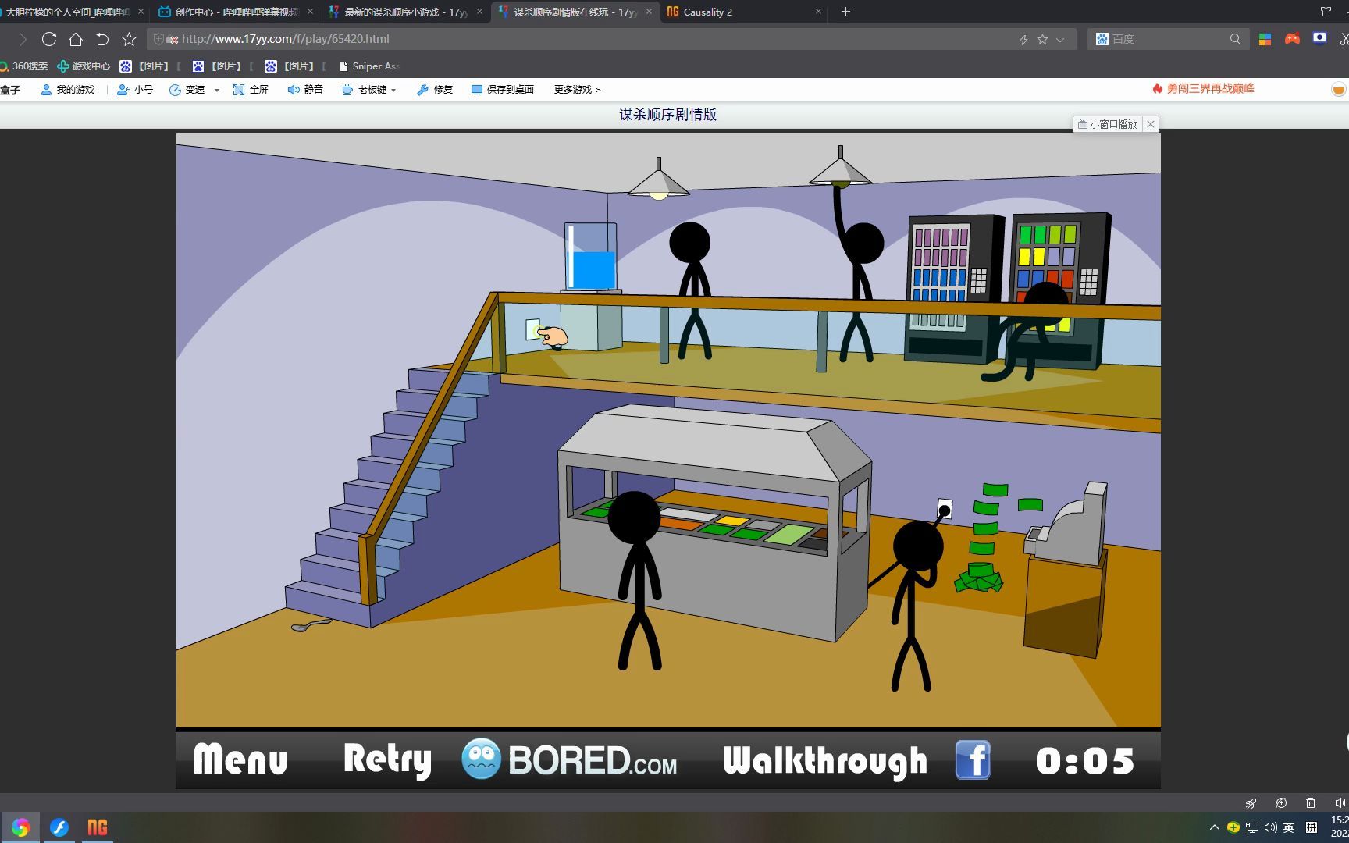This screenshot has height=843, width=1349.
Task: Click the light switch by the stairs
Action: point(533,329)
